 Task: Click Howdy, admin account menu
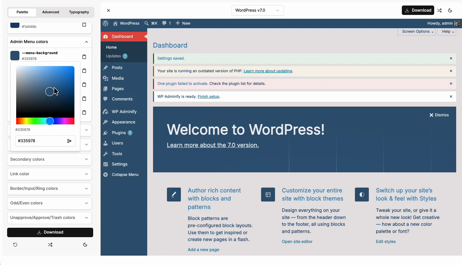pyautogui.click(x=444, y=23)
